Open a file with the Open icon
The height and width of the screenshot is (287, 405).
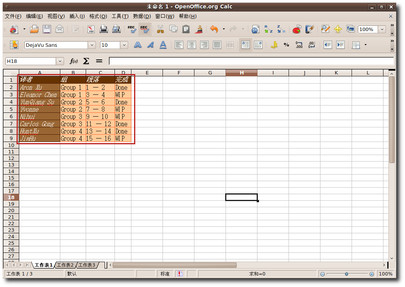(x=34, y=29)
